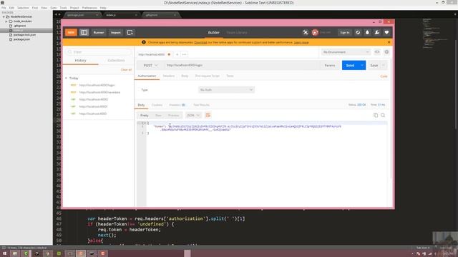Image resolution: width=458 pixels, height=257 pixels.
Task: Select the request Headers tab
Action: click(169, 76)
